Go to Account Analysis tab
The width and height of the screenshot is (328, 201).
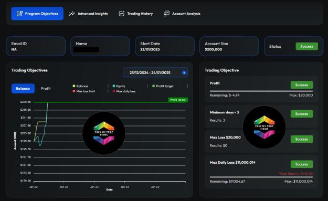(x=182, y=14)
